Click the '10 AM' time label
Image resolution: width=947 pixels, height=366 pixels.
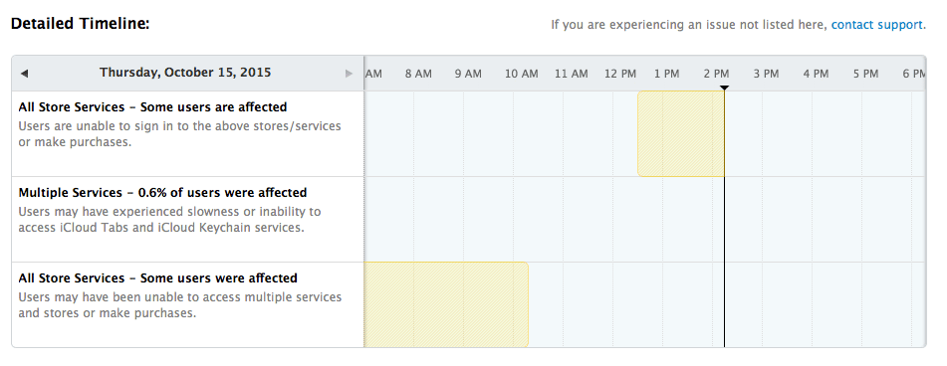click(x=521, y=74)
